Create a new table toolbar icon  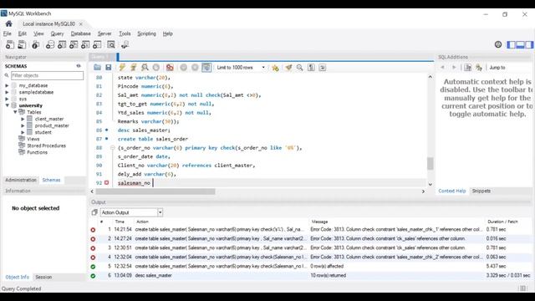62,44
